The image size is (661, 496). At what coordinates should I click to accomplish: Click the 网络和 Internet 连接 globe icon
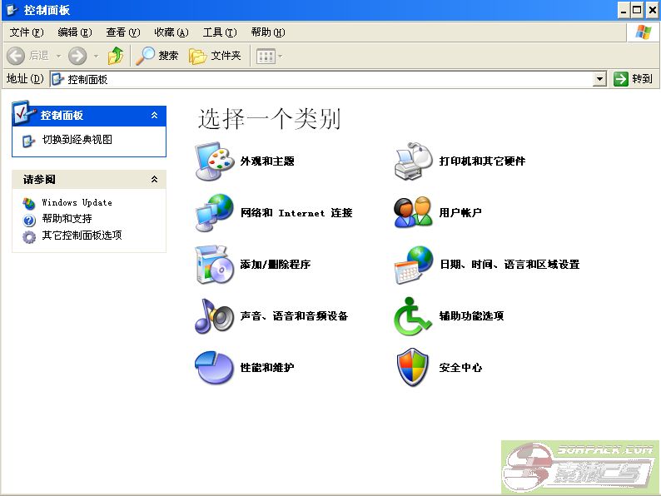click(x=214, y=213)
